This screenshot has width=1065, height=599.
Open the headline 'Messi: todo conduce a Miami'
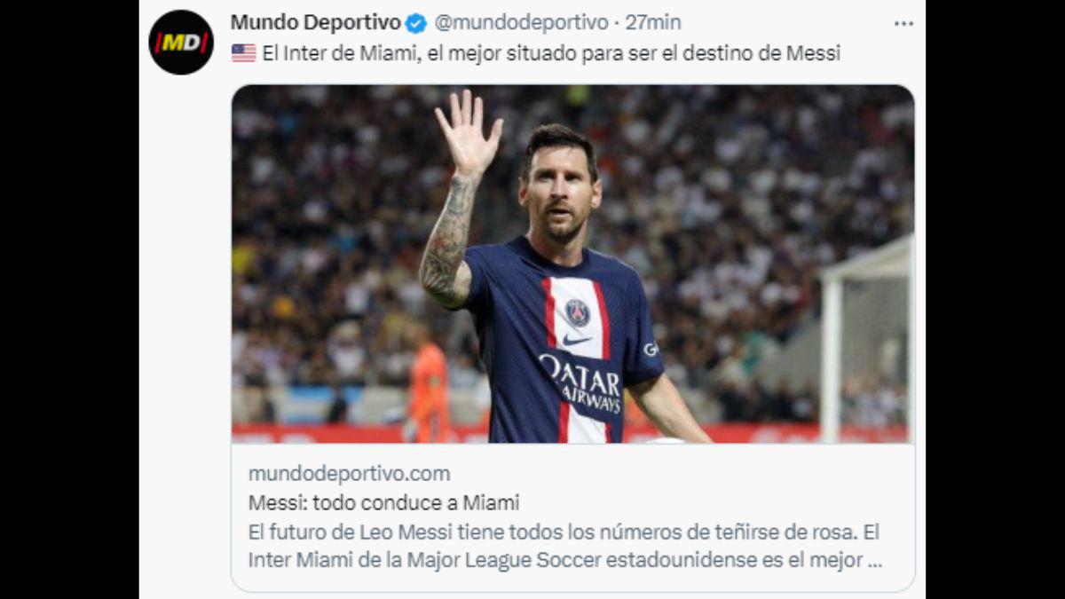[383, 502]
